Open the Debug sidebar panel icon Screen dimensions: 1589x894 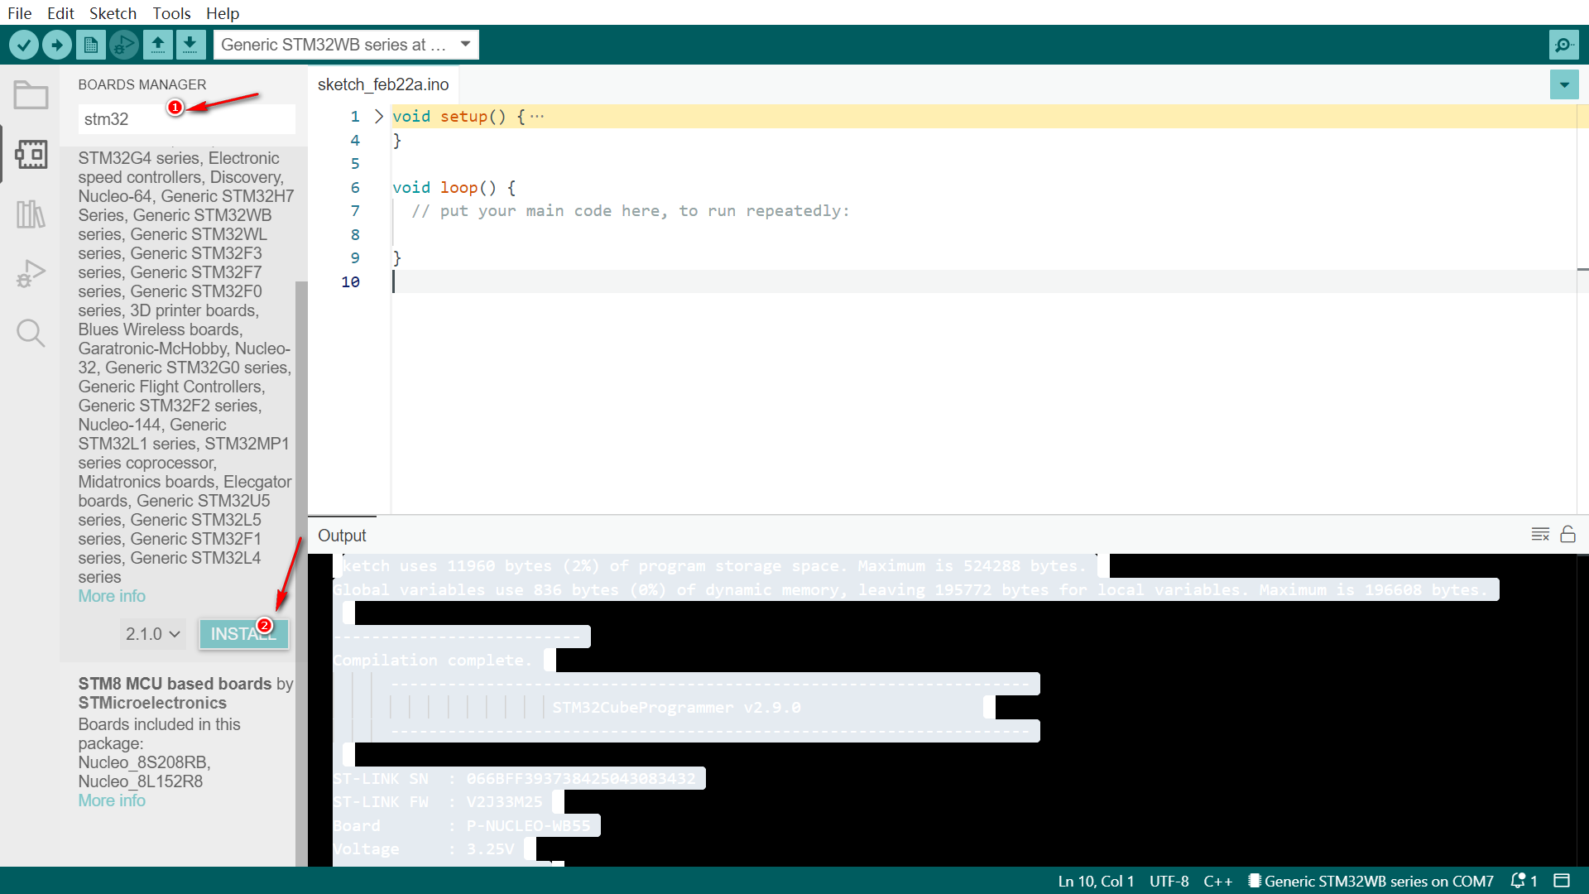click(31, 274)
